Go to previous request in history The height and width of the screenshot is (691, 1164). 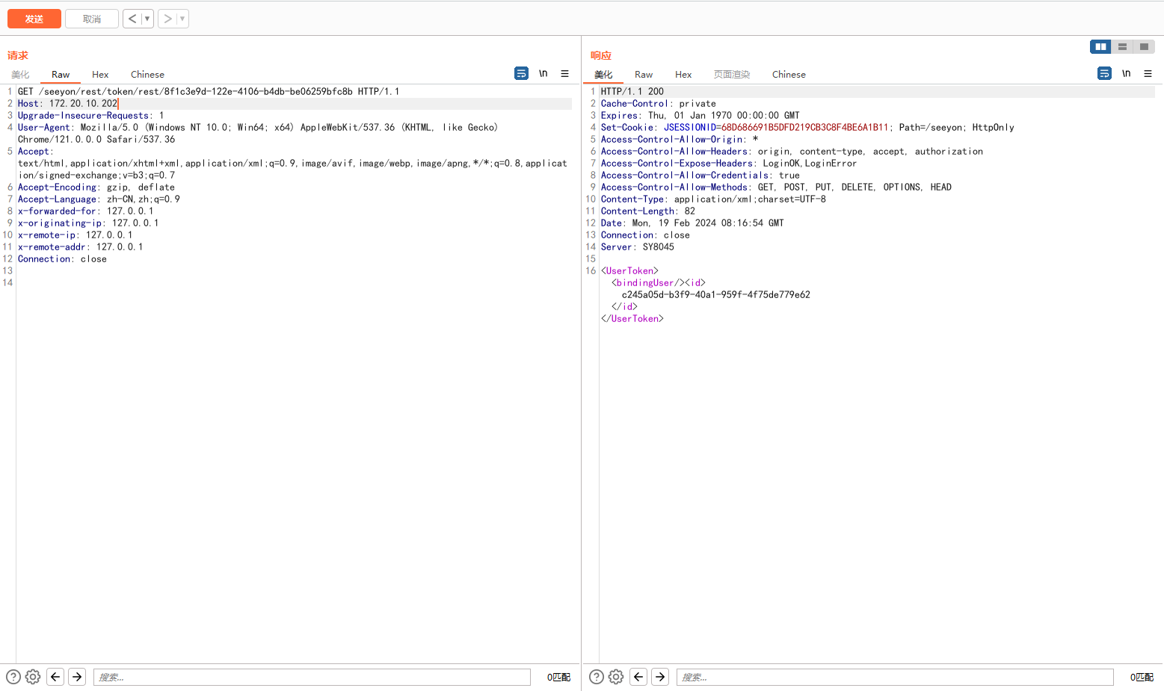[132, 19]
